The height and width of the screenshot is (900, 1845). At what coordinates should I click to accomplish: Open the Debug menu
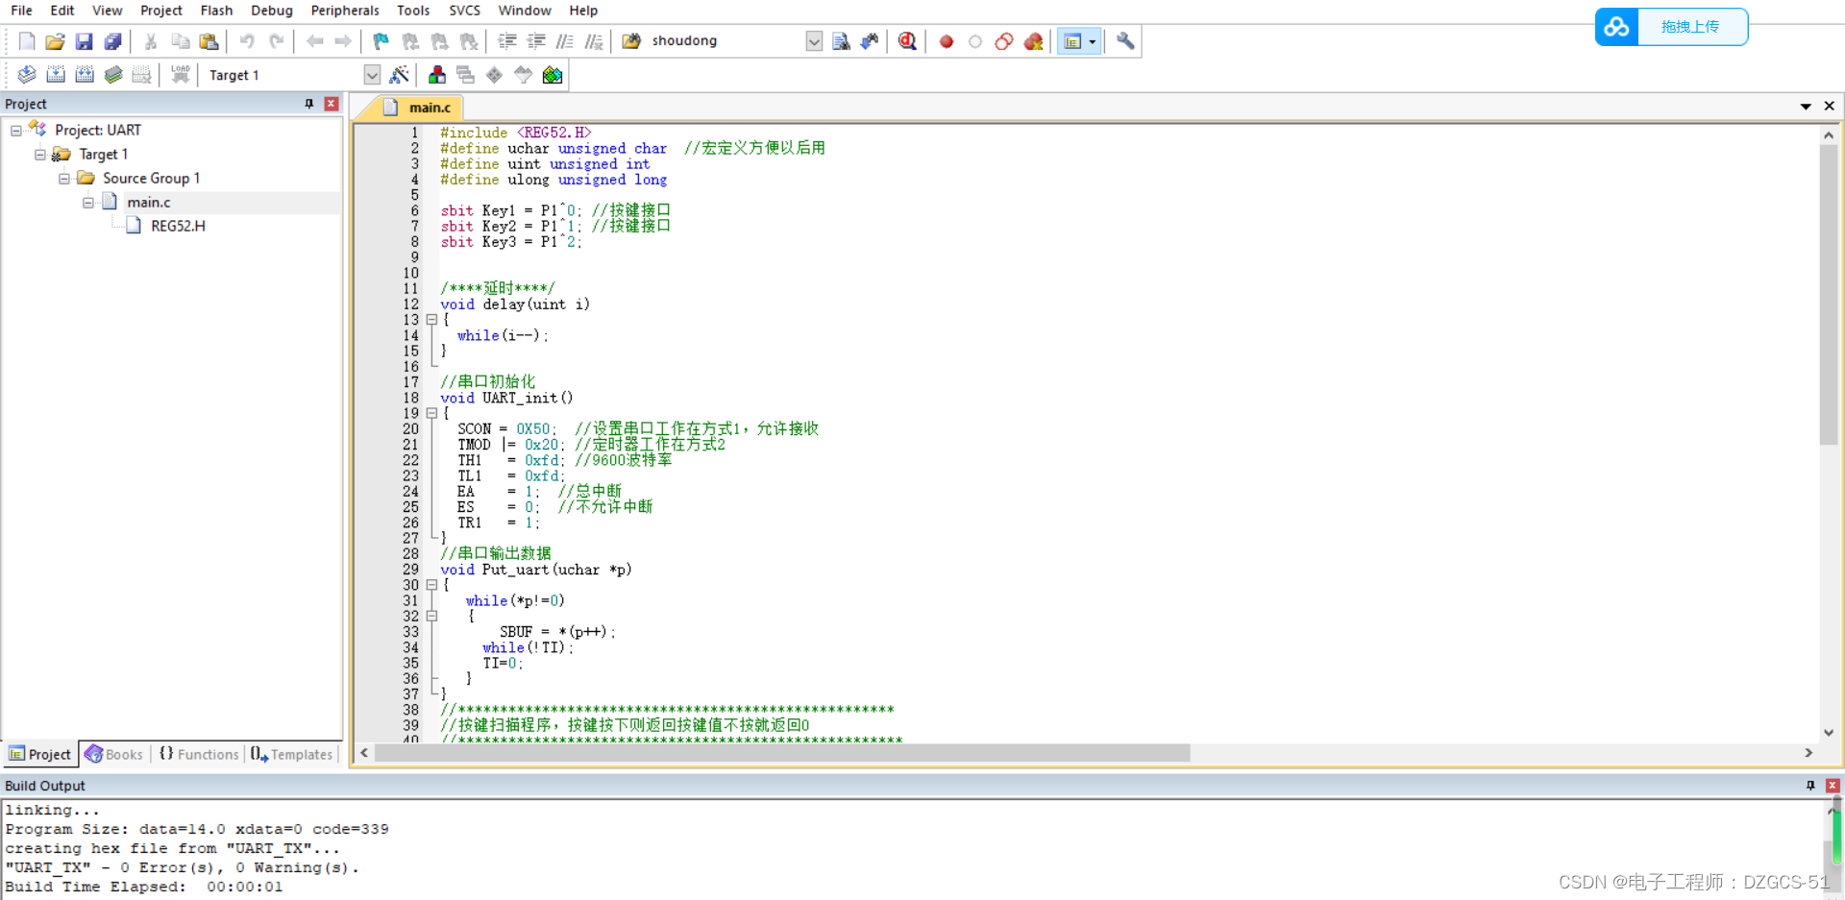272,11
